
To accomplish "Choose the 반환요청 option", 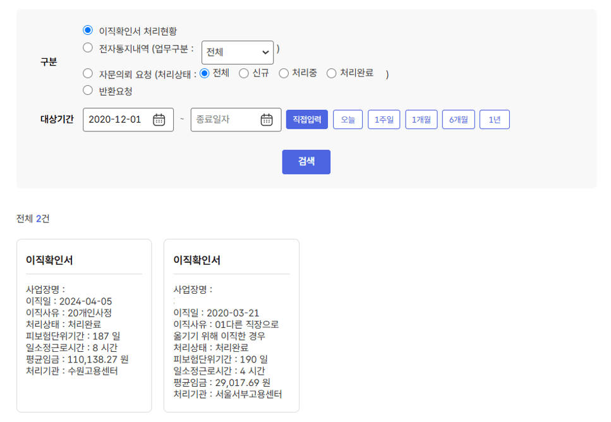I will (87, 90).
